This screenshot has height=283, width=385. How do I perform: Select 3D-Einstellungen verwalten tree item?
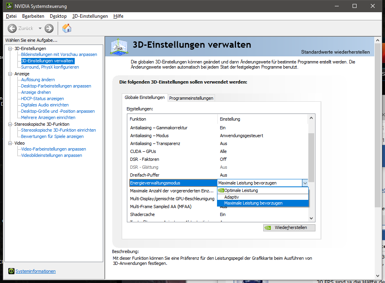(47, 61)
